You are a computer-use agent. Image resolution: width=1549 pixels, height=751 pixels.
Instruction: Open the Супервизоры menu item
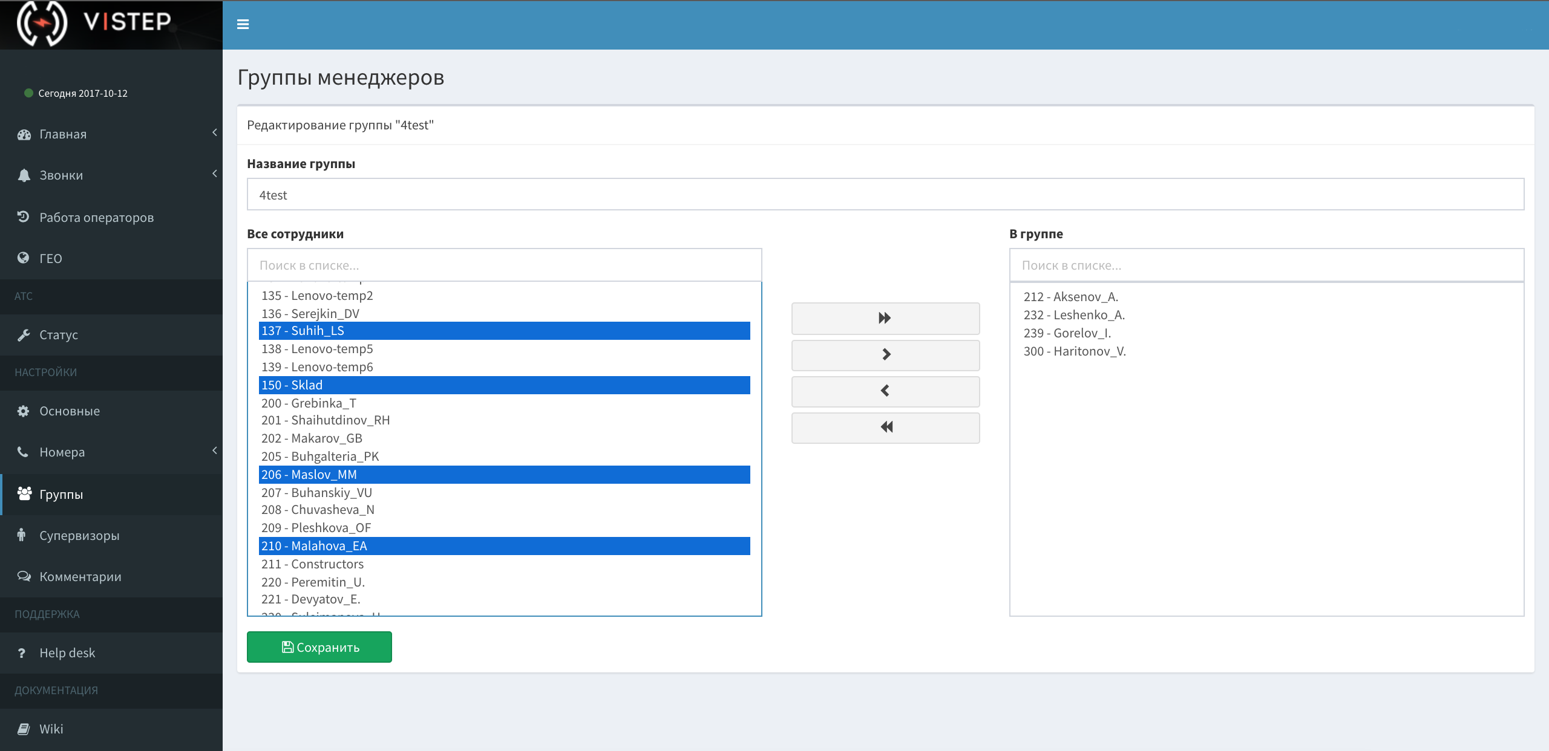(79, 536)
